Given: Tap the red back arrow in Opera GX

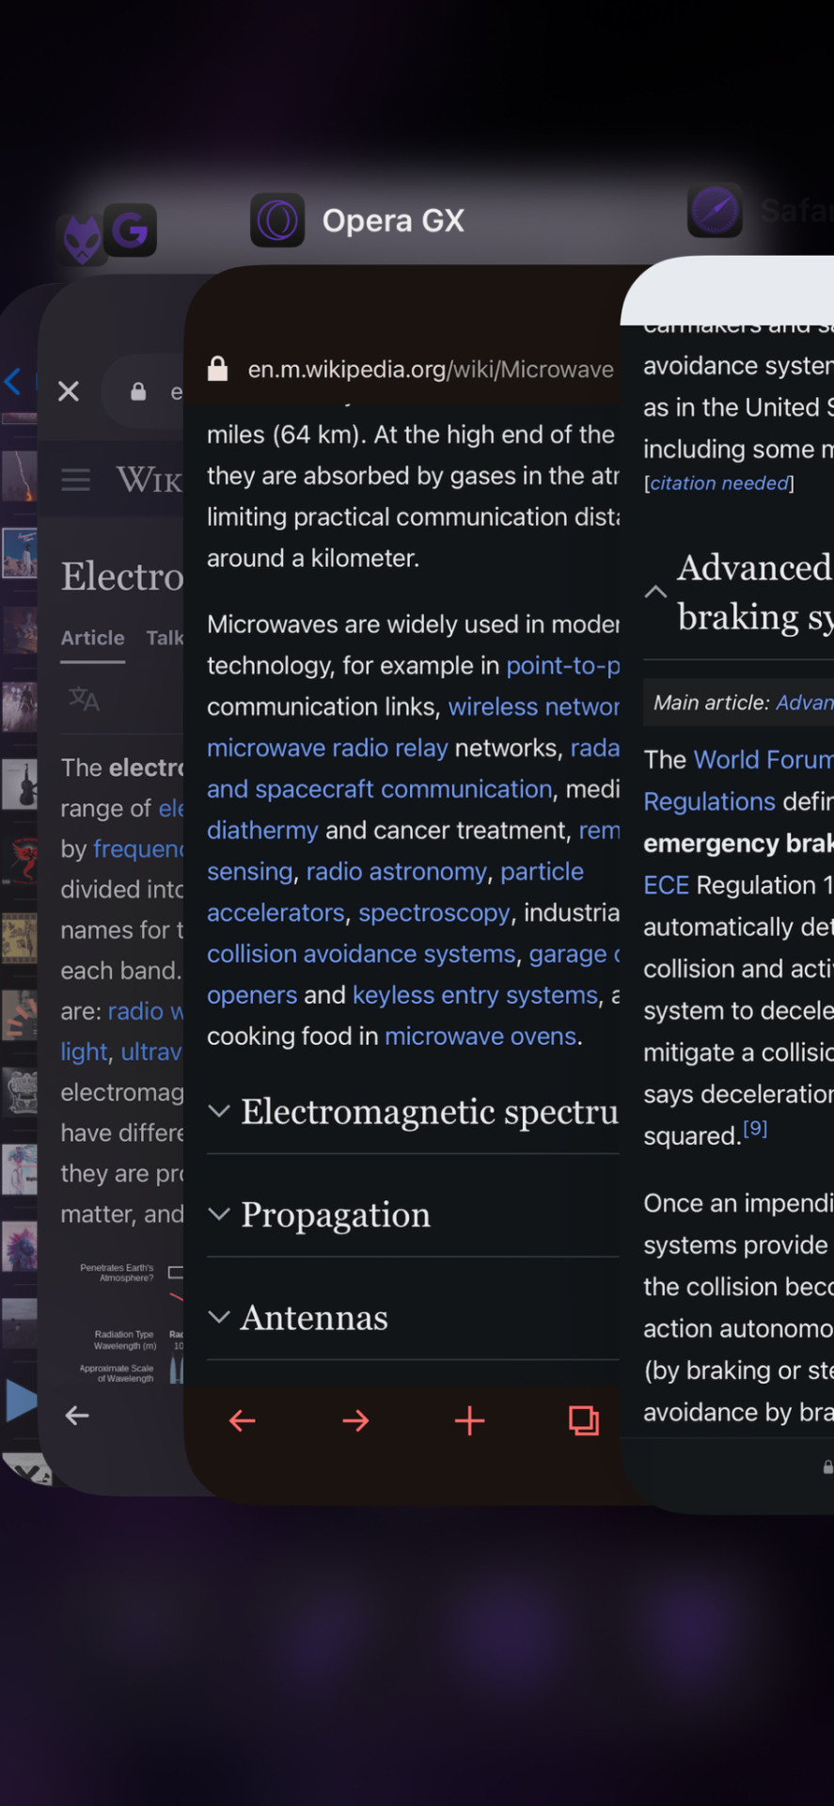Looking at the screenshot, I should (243, 1420).
